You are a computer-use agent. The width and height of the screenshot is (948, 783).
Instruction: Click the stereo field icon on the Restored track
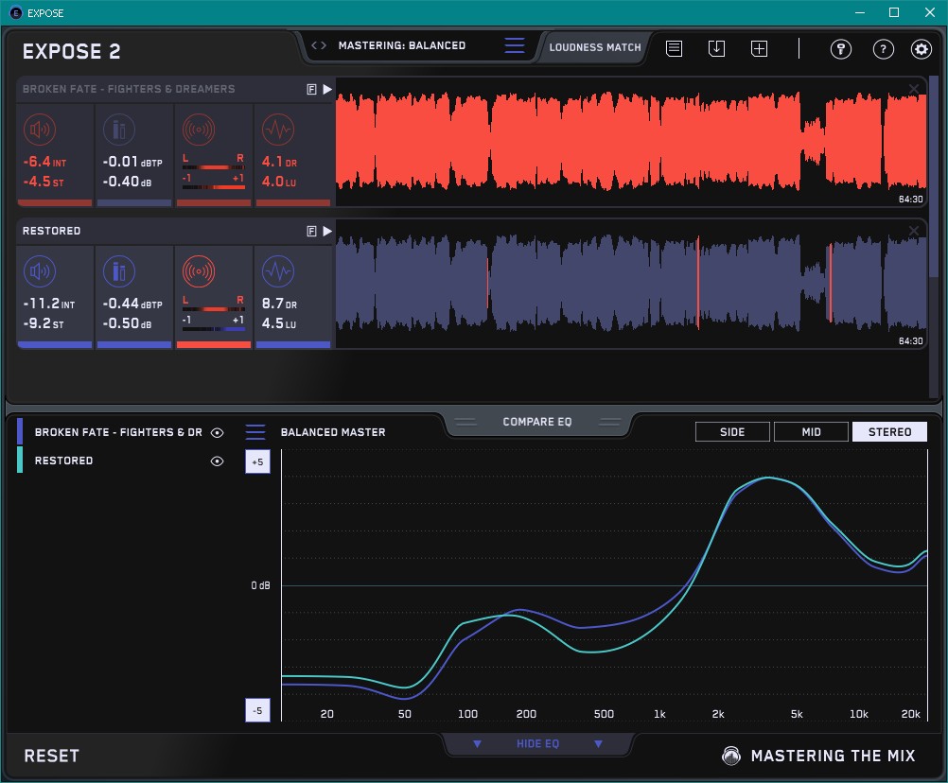click(198, 272)
